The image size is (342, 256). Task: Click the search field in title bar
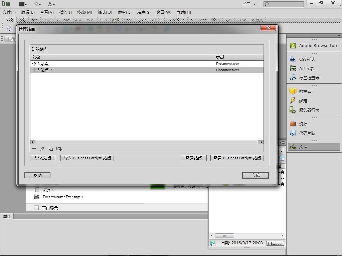(284, 4)
